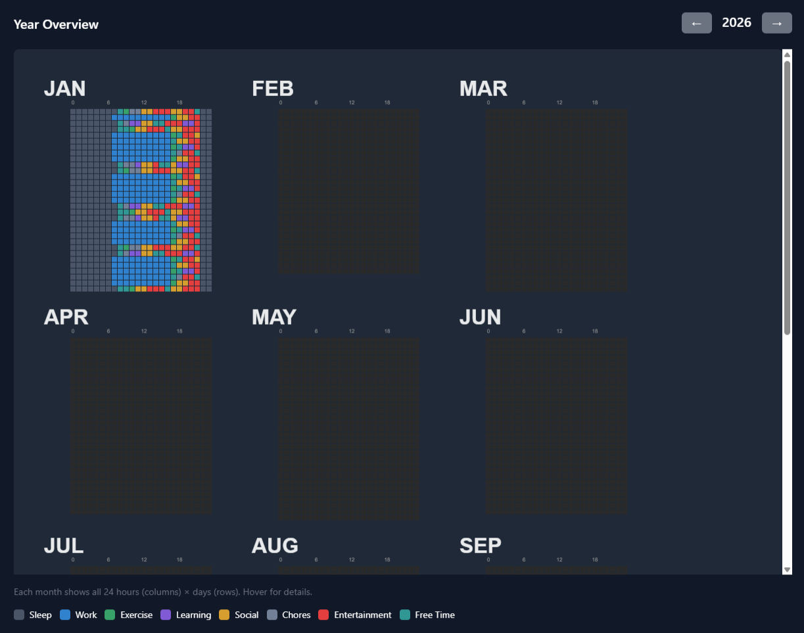
Task: Click the JUL month label
Action: tap(64, 546)
